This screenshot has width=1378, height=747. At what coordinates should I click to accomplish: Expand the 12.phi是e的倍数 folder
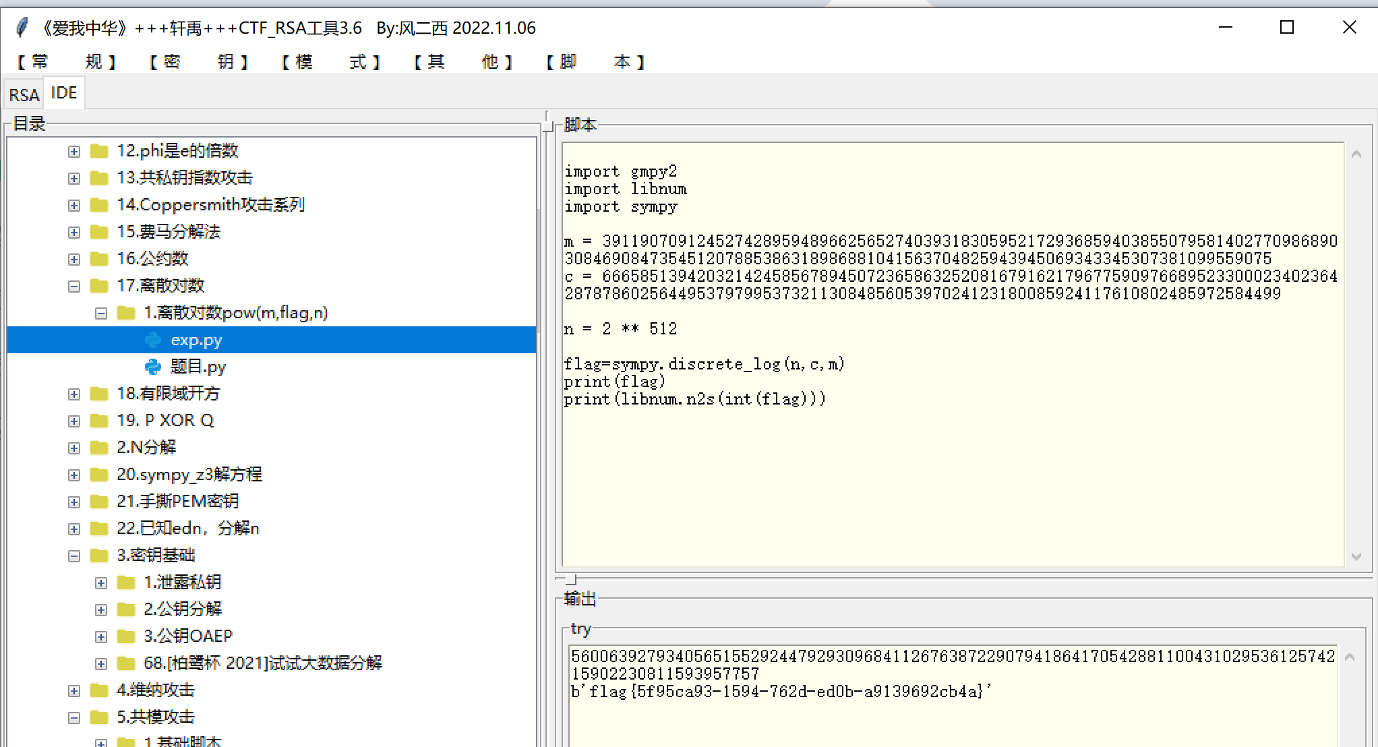coord(74,152)
